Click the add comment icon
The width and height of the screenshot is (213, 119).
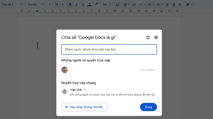coord(111,4)
